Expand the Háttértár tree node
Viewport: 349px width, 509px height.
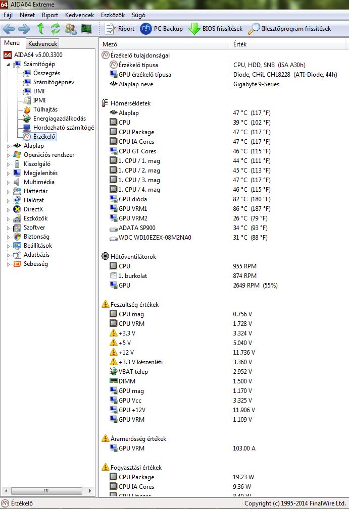click(x=8, y=192)
